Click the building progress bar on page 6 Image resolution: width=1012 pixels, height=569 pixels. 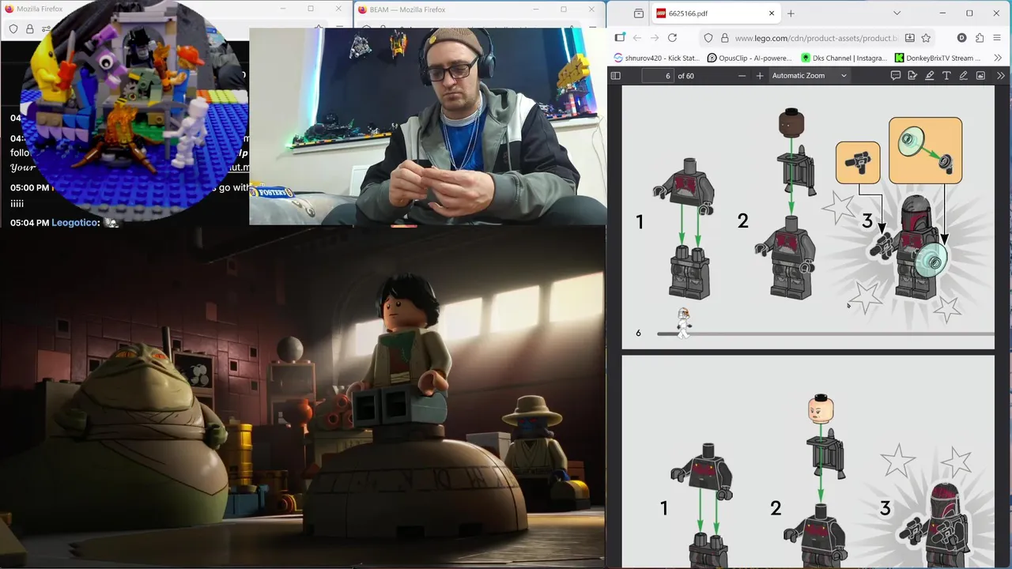coord(825,333)
